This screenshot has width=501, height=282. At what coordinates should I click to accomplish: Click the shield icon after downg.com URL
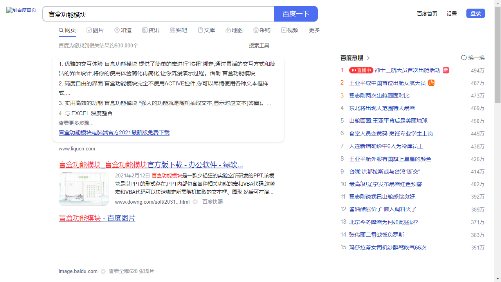pyautogui.click(x=195, y=202)
